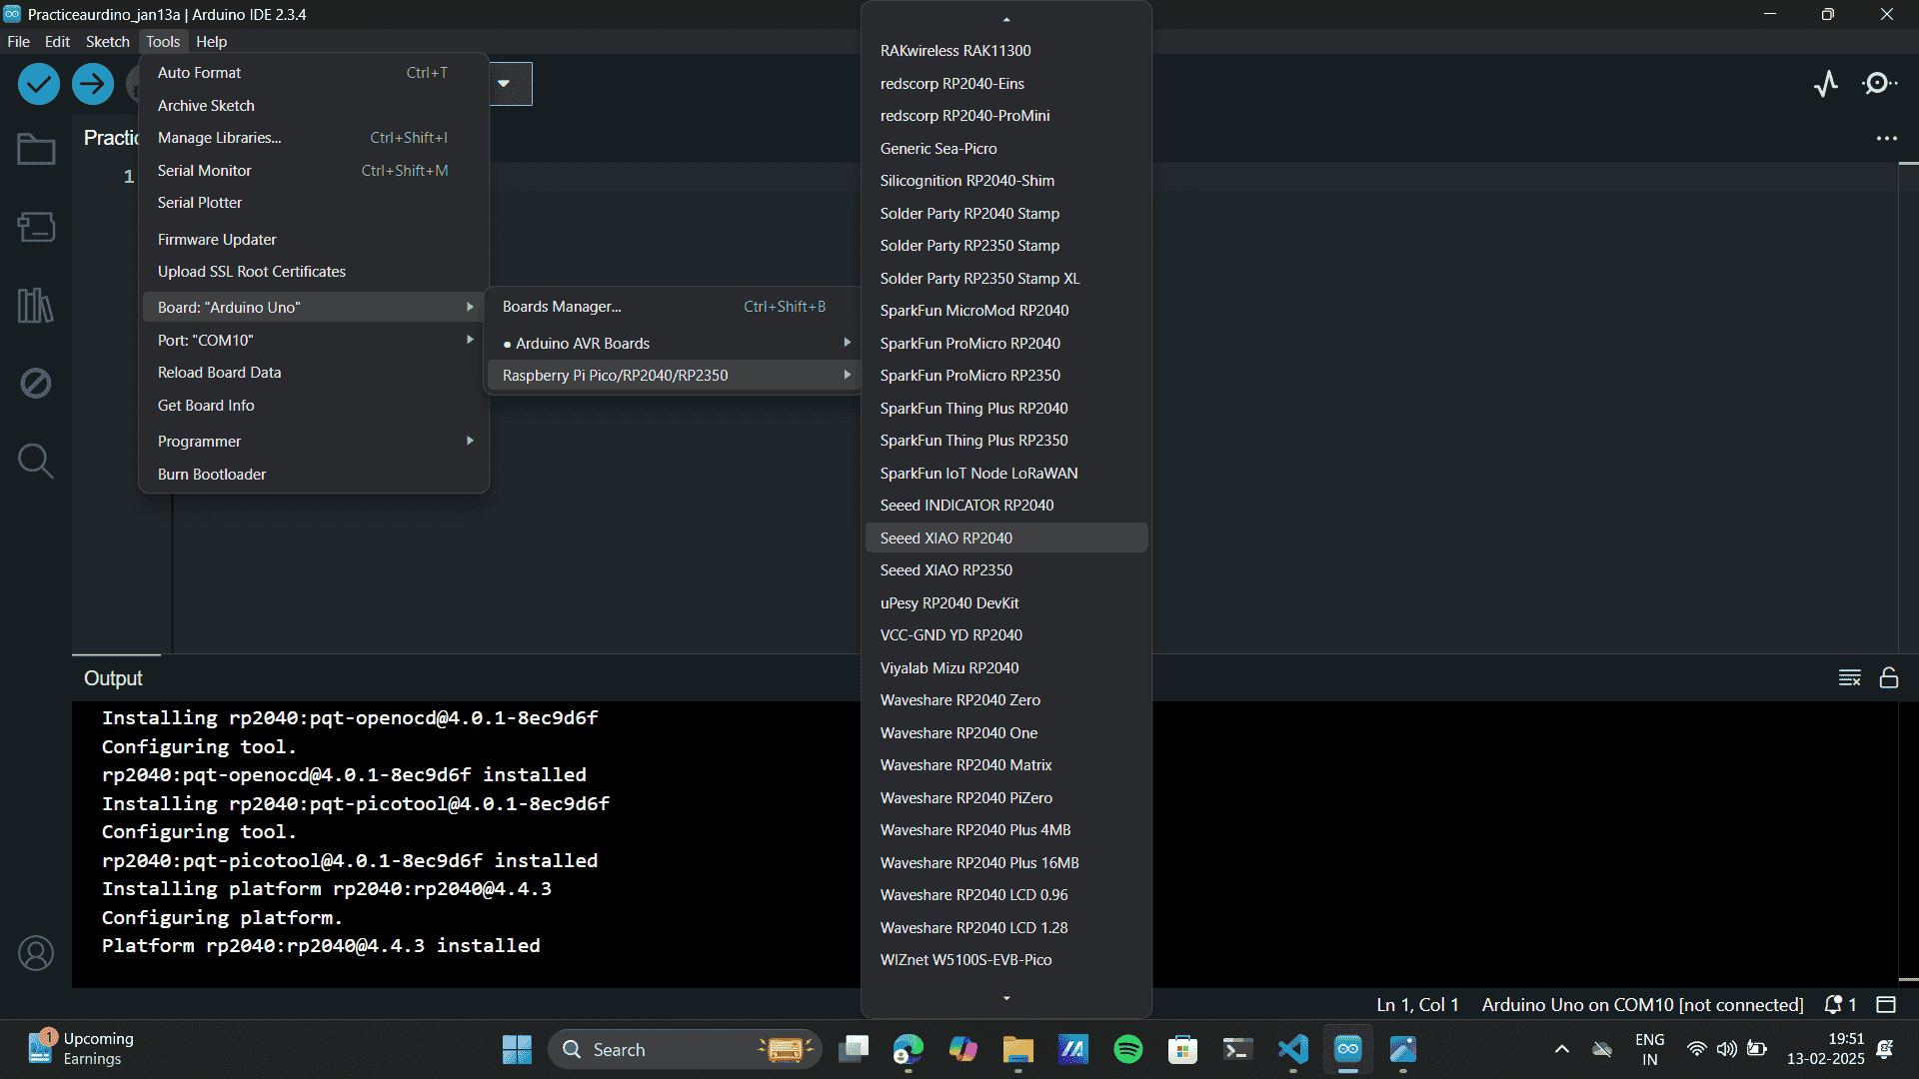Click the Upload arrow button
Image resolution: width=1919 pixels, height=1079 pixels.
tap(93, 84)
